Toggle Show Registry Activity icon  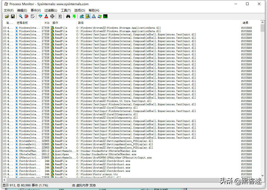coord(82,16)
